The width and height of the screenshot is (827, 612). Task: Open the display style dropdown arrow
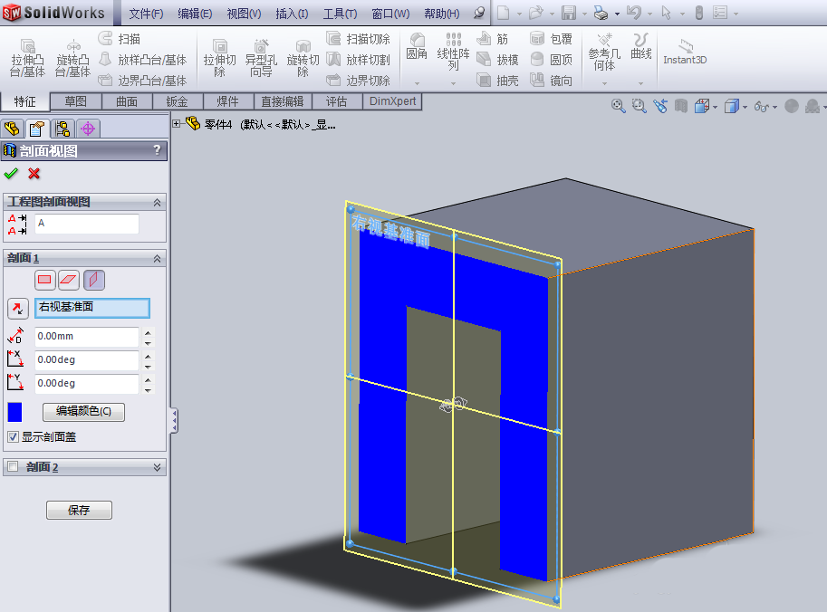(x=745, y=106)
